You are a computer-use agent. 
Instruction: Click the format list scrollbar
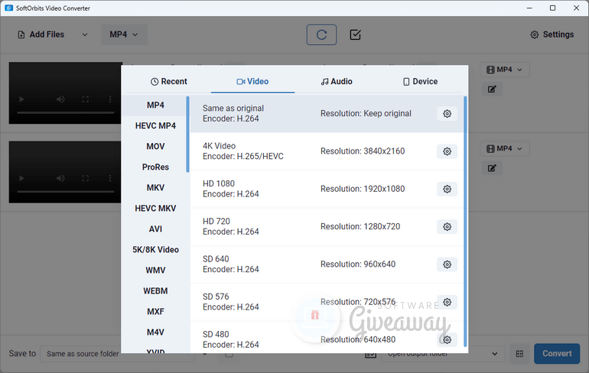188,135
